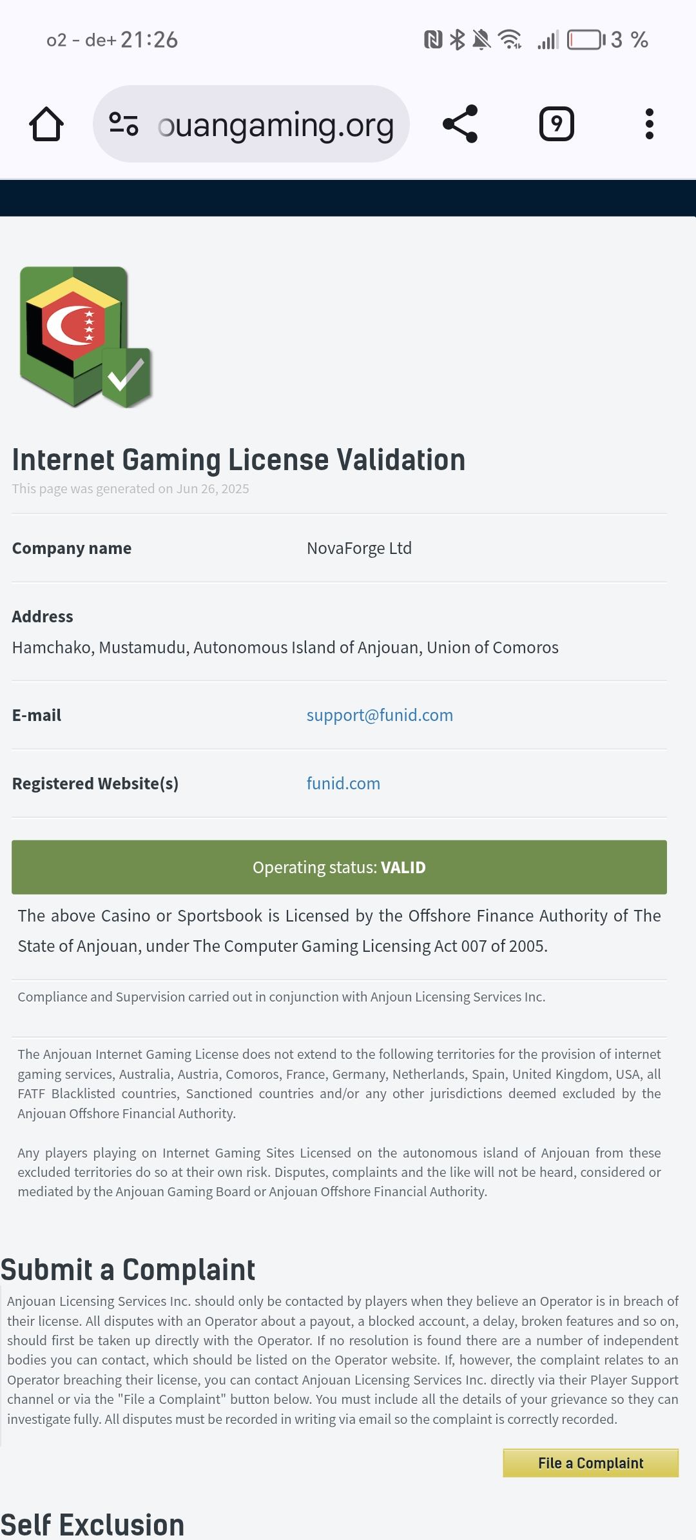Open site settings icon in address bar

pyautogui.click(x=124, y=124)
